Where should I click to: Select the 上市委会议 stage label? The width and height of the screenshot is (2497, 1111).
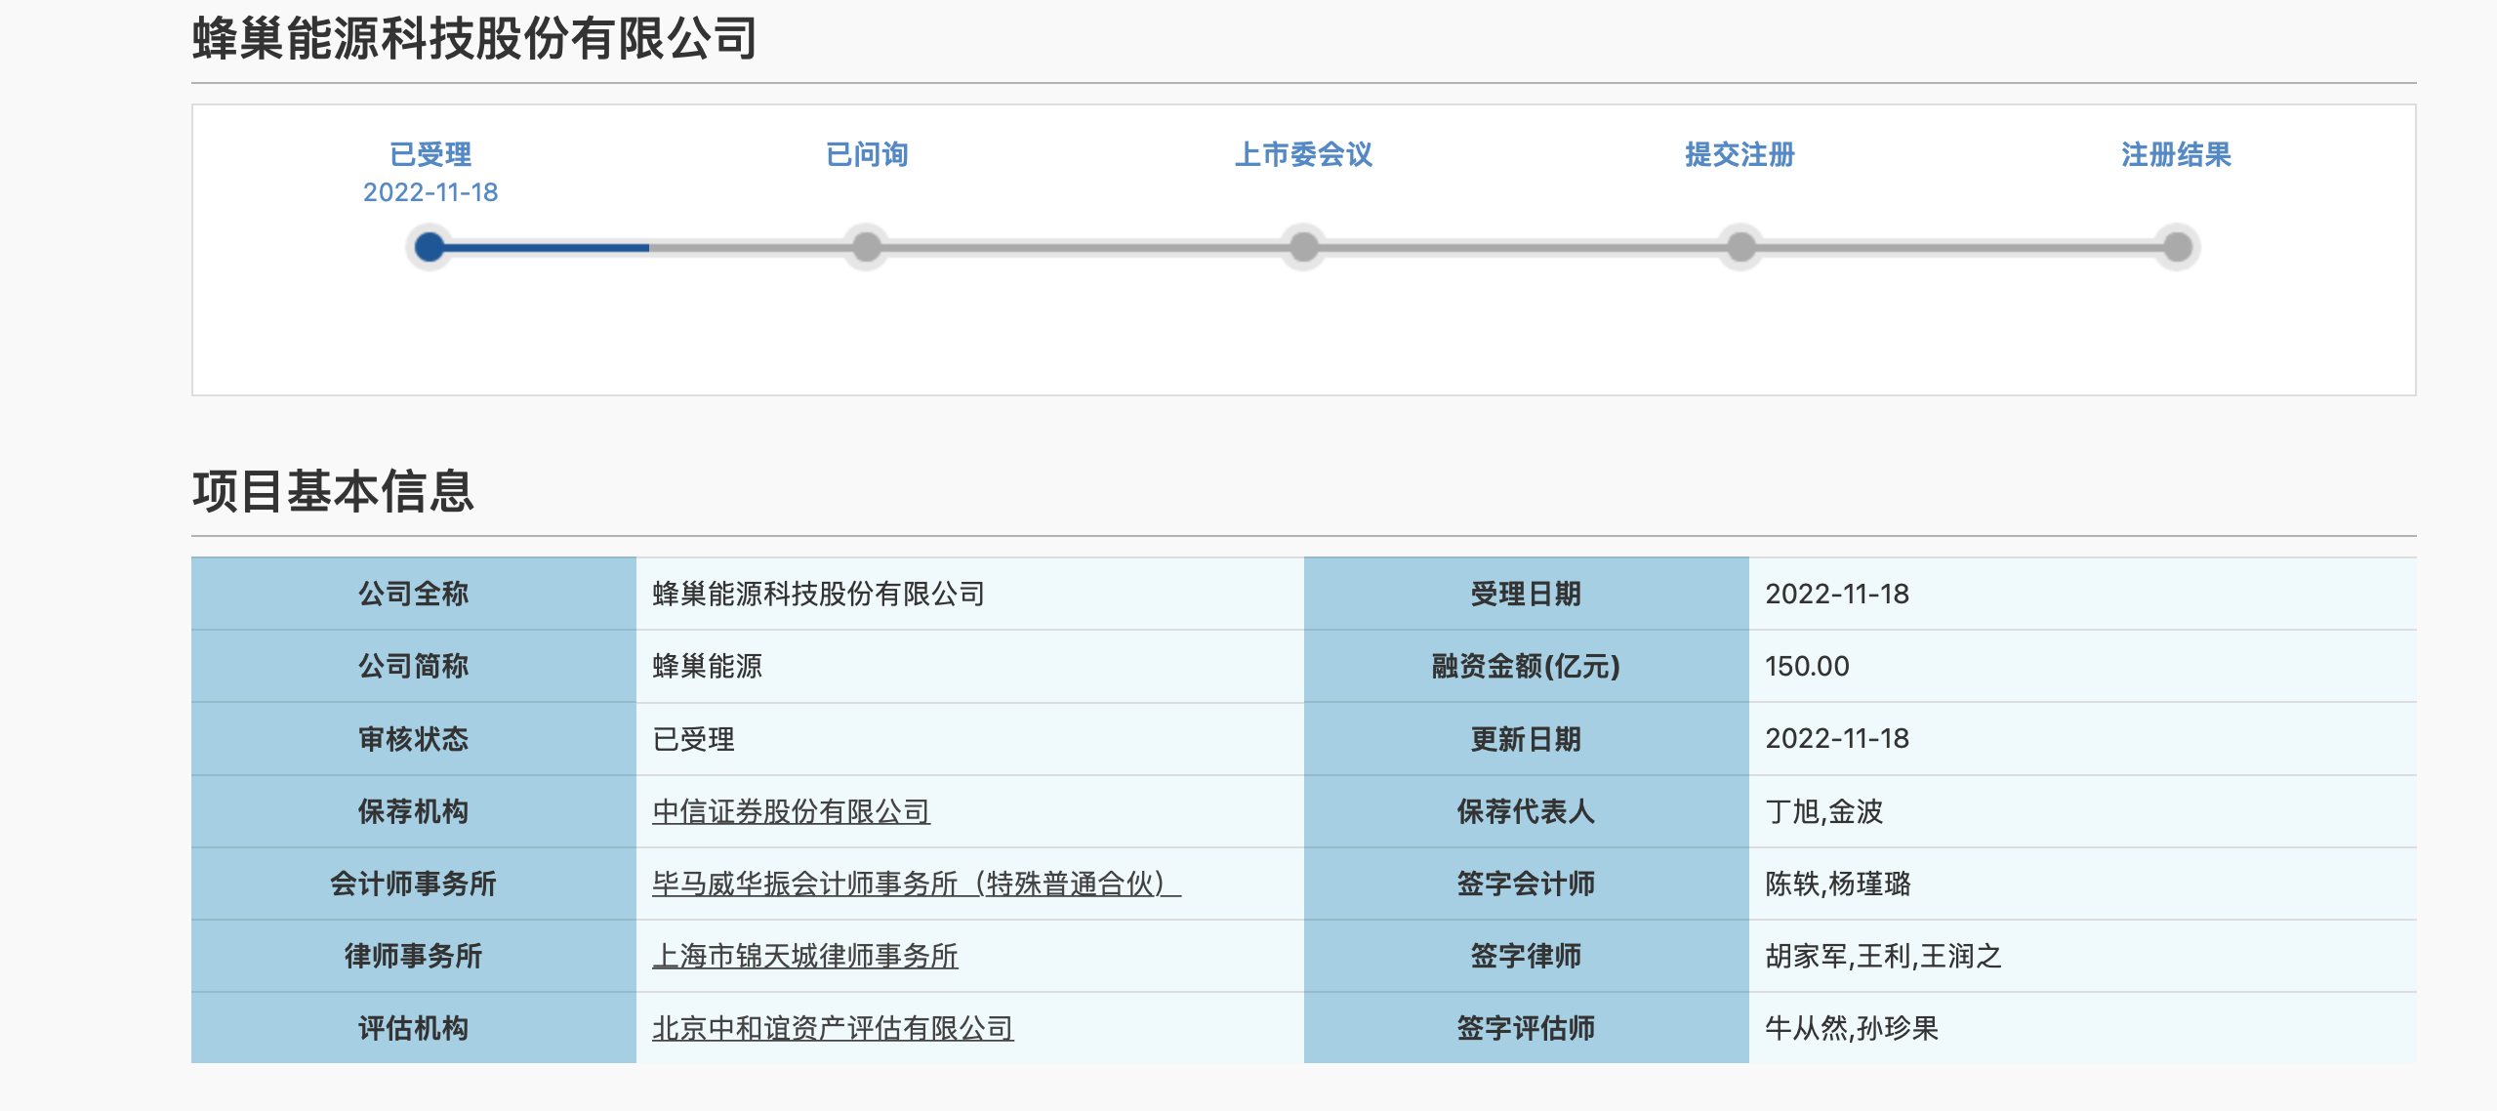point(1303,154)
